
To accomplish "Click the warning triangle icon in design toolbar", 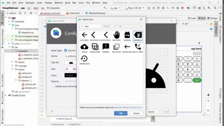I will click(211, 24).
